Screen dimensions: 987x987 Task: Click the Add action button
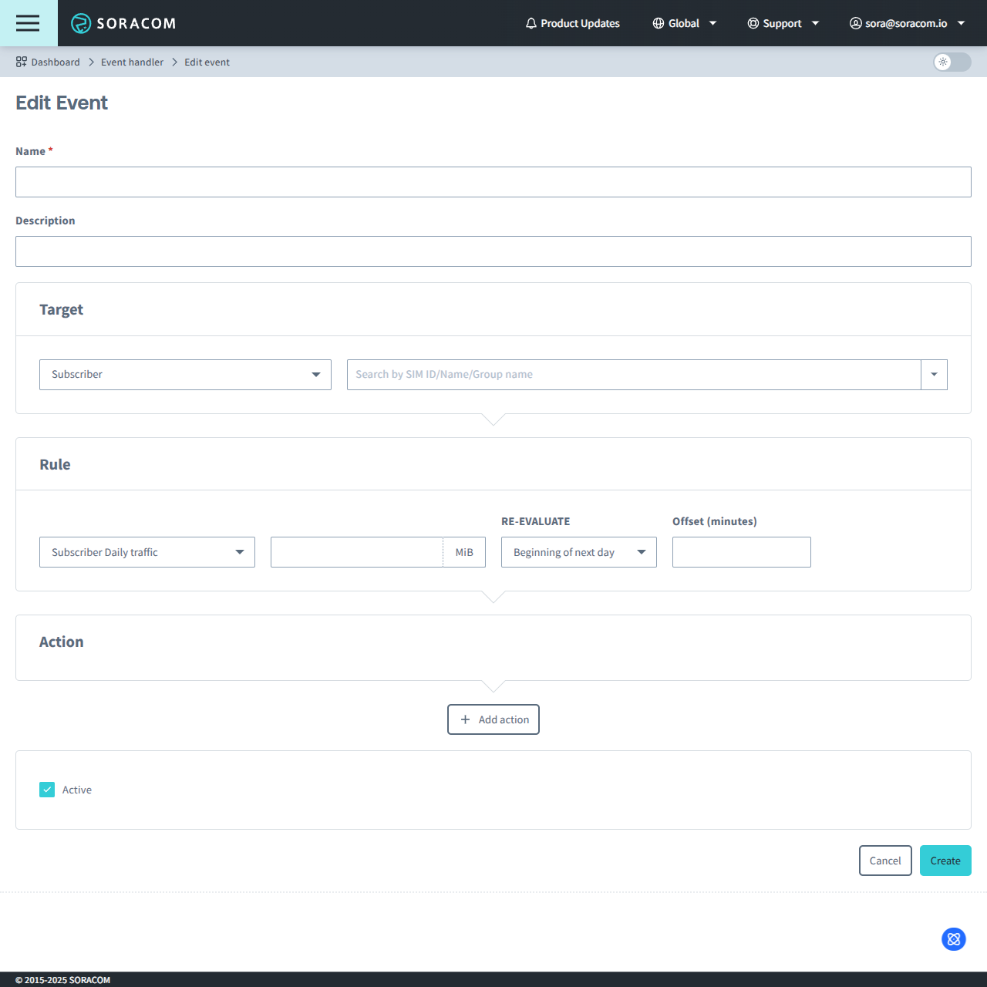pyautogui.click(x=493, y=719)
